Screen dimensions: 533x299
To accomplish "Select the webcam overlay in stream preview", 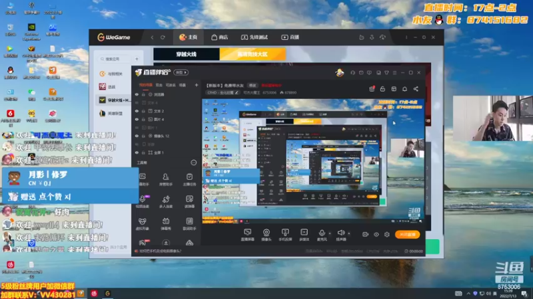I will point(408,148).
